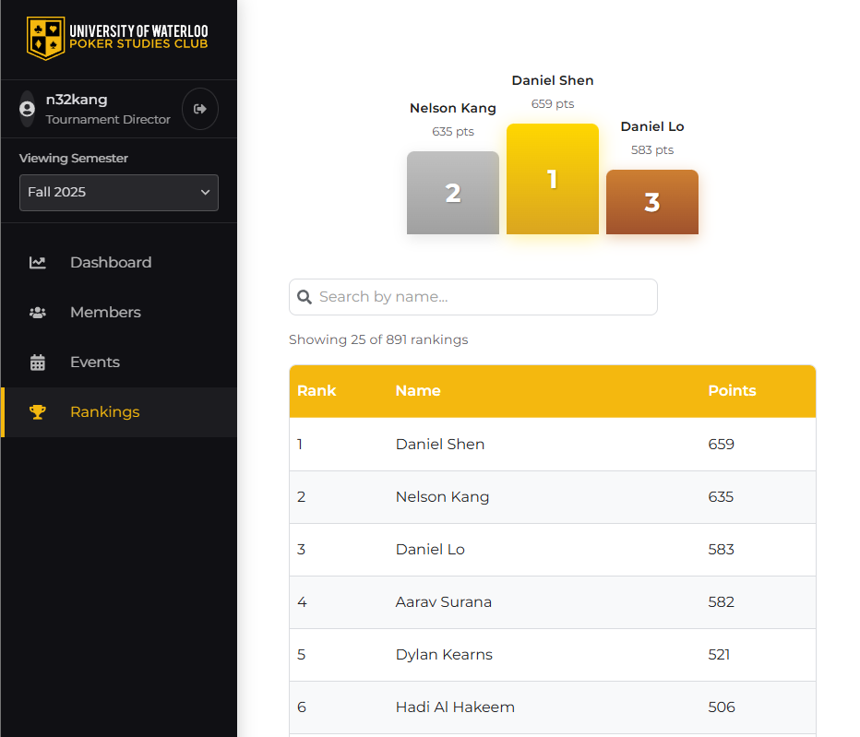Click the rank 6 cell
The height and width of the screenshot is (737, 860).
(x=301, y=707)
